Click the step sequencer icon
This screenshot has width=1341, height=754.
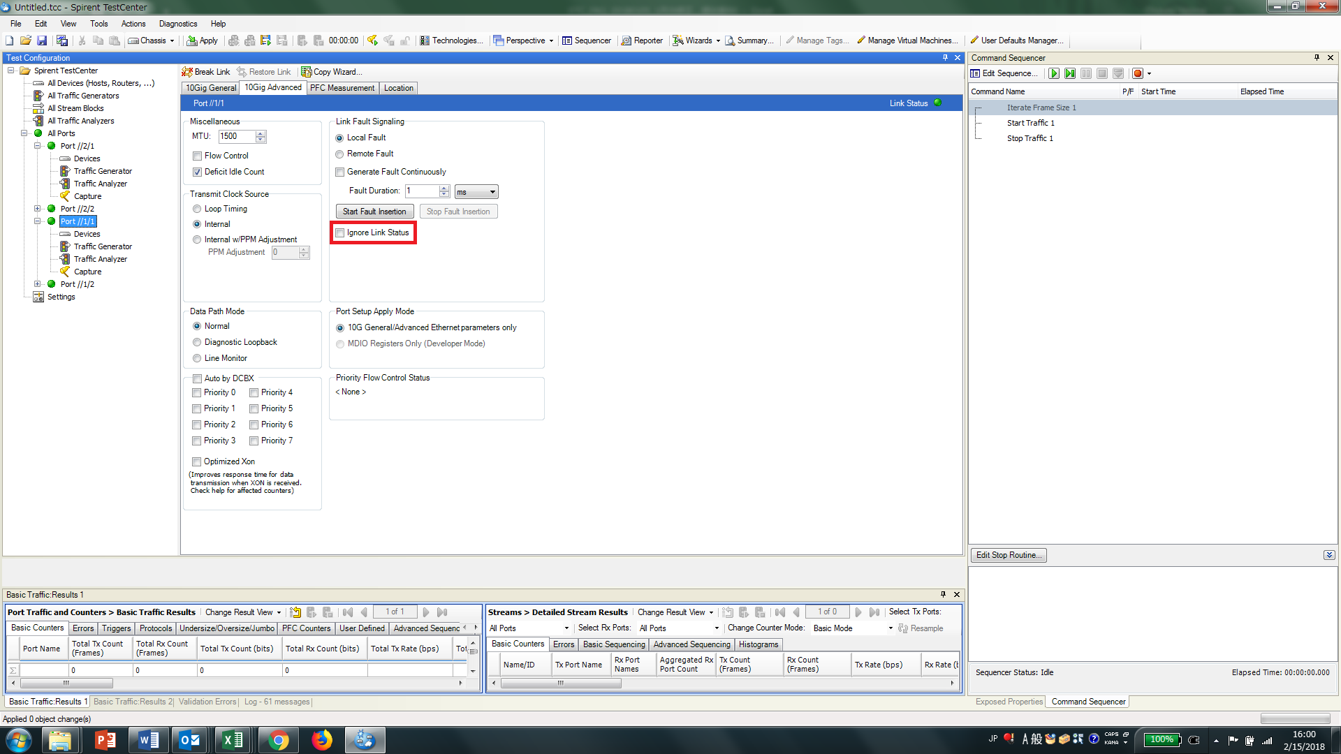click(1070, 73)
